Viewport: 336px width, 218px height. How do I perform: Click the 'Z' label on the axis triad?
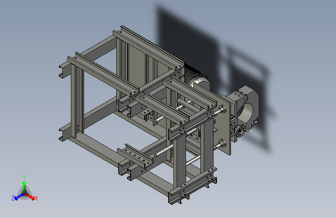click(13, 198)
